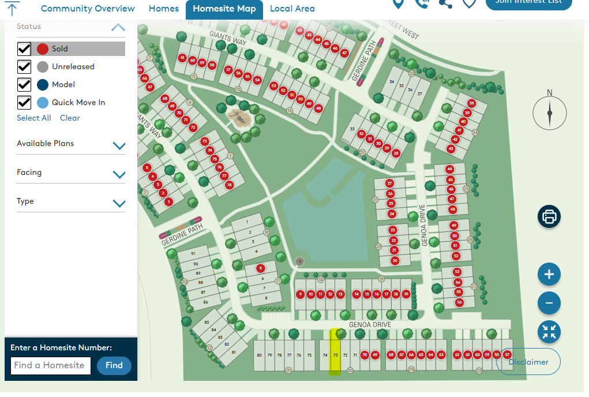Viewport: 589px width, 397px height.
Task: Switch to the Homes tab
Action: [164, 9]
